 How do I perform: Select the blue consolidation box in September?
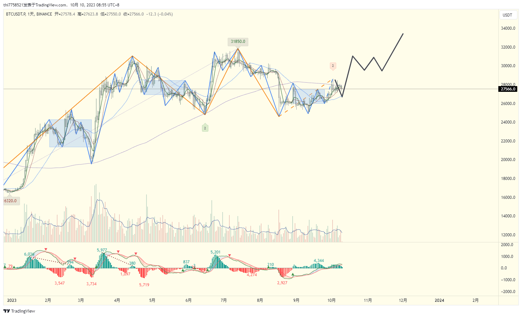(310, 97)
